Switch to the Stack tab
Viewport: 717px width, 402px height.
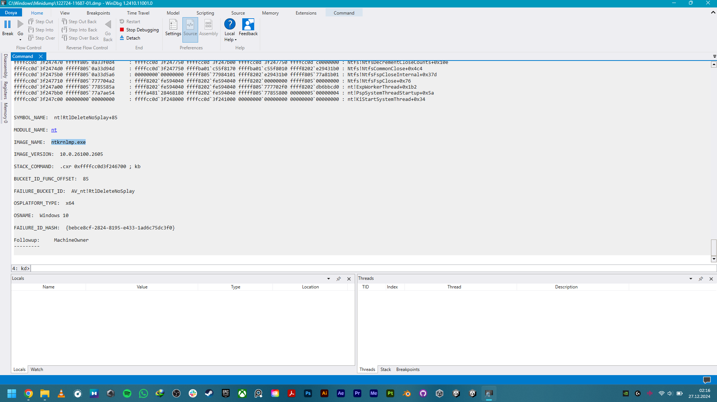tap(385, 369)
